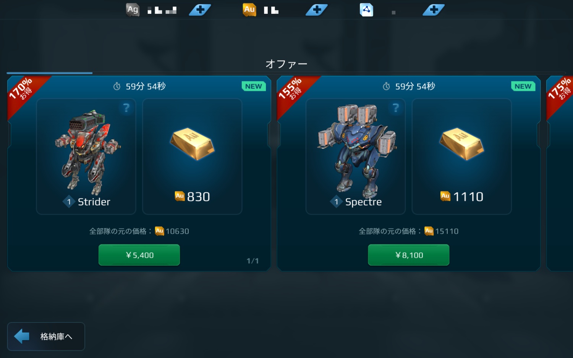The height and width of the screenshot is (358, 573).
Task: Buy the Strider offer for ¥5,400
Action: click(139, 255)
